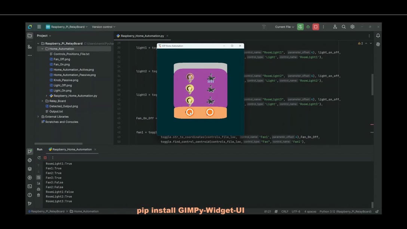The width and height of the screenshot is (407, 229).
Task: Toggle the bottom light switch in the automation window
Action: click(190, 100)
